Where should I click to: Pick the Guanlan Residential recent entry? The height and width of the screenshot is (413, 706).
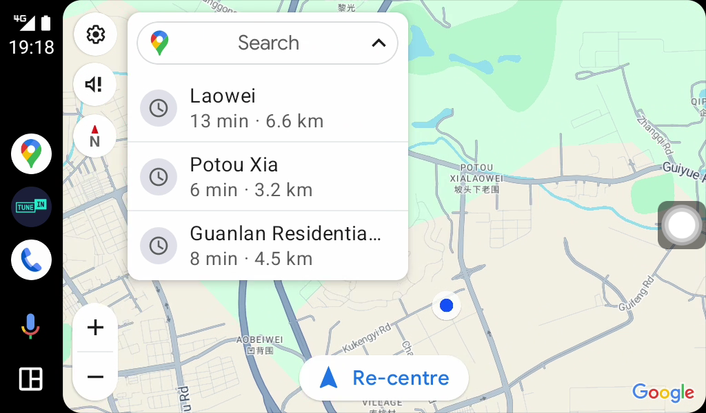tap(268, 245)
